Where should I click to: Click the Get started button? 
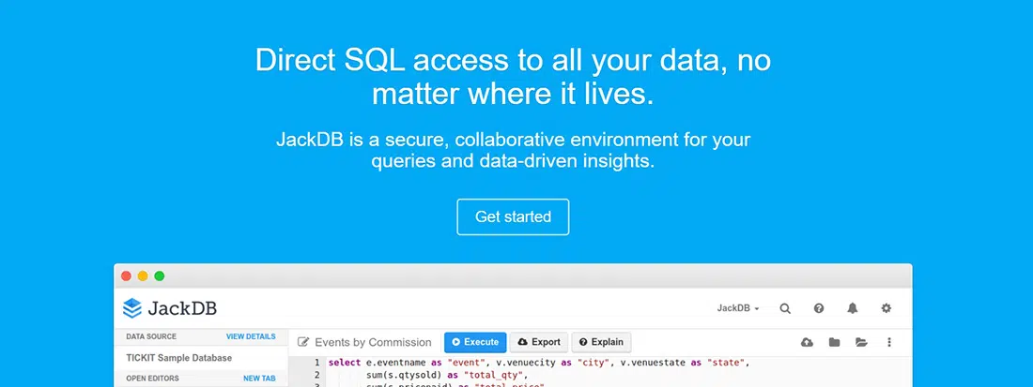[513, 216]
